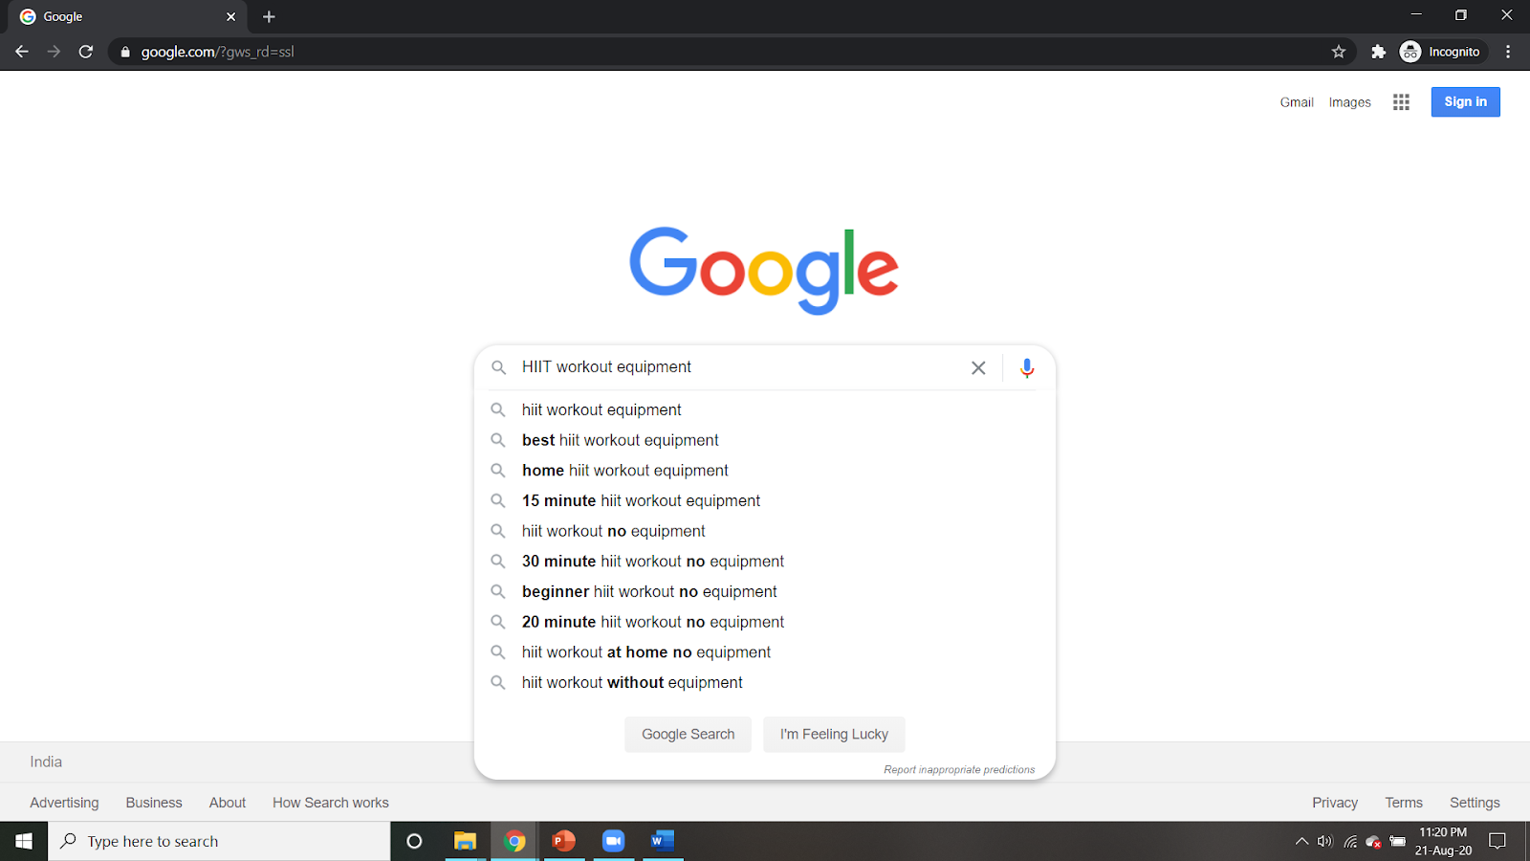This screenshot has width=1530, height=861.
Task: Reload the page
Action: coord(86,52)
